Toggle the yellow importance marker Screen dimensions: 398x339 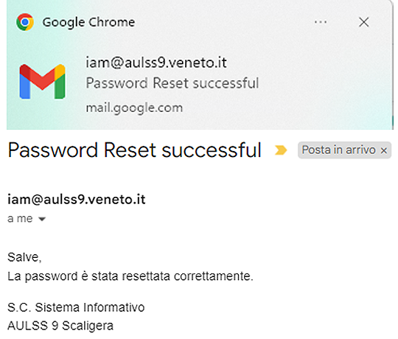click(x=281, y=150)
